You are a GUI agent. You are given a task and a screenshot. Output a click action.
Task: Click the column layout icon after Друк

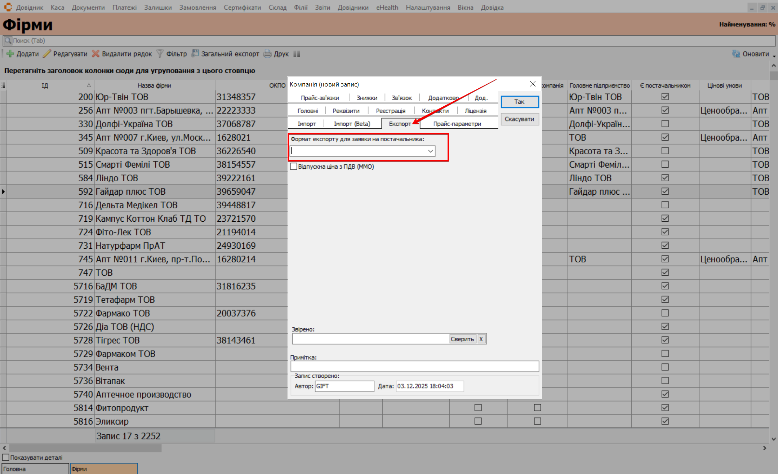(297, 54)
